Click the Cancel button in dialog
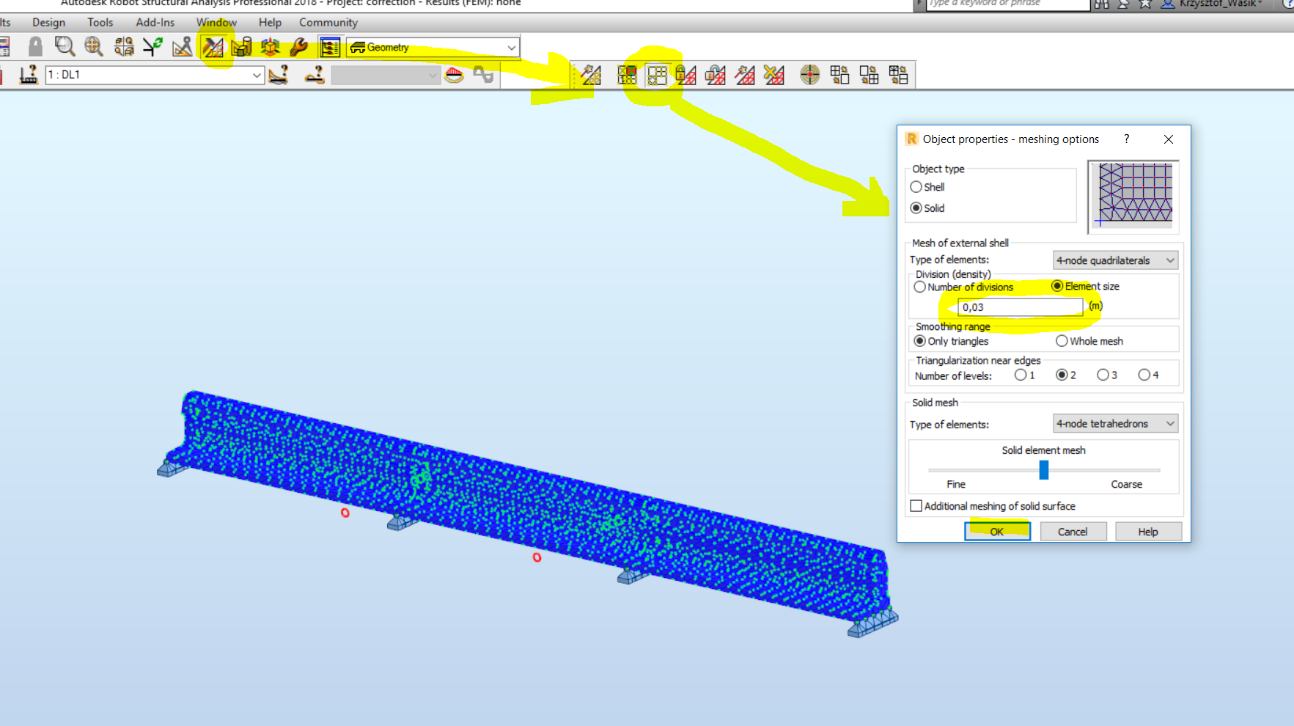1294x726 pixels. coord(1073,532)
